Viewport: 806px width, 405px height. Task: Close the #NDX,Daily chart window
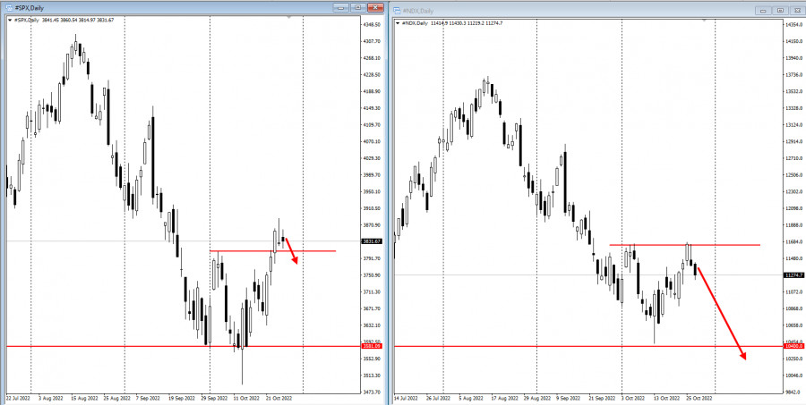798,10
